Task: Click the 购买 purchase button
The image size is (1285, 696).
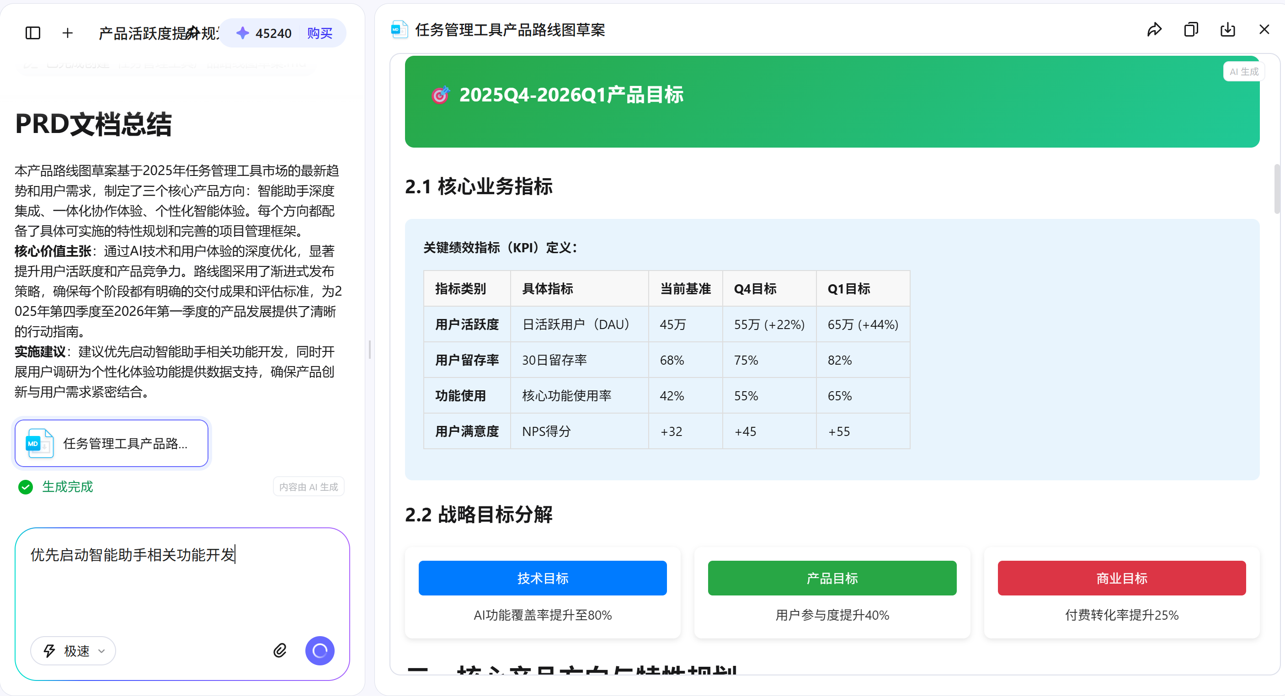Action: 320,33
